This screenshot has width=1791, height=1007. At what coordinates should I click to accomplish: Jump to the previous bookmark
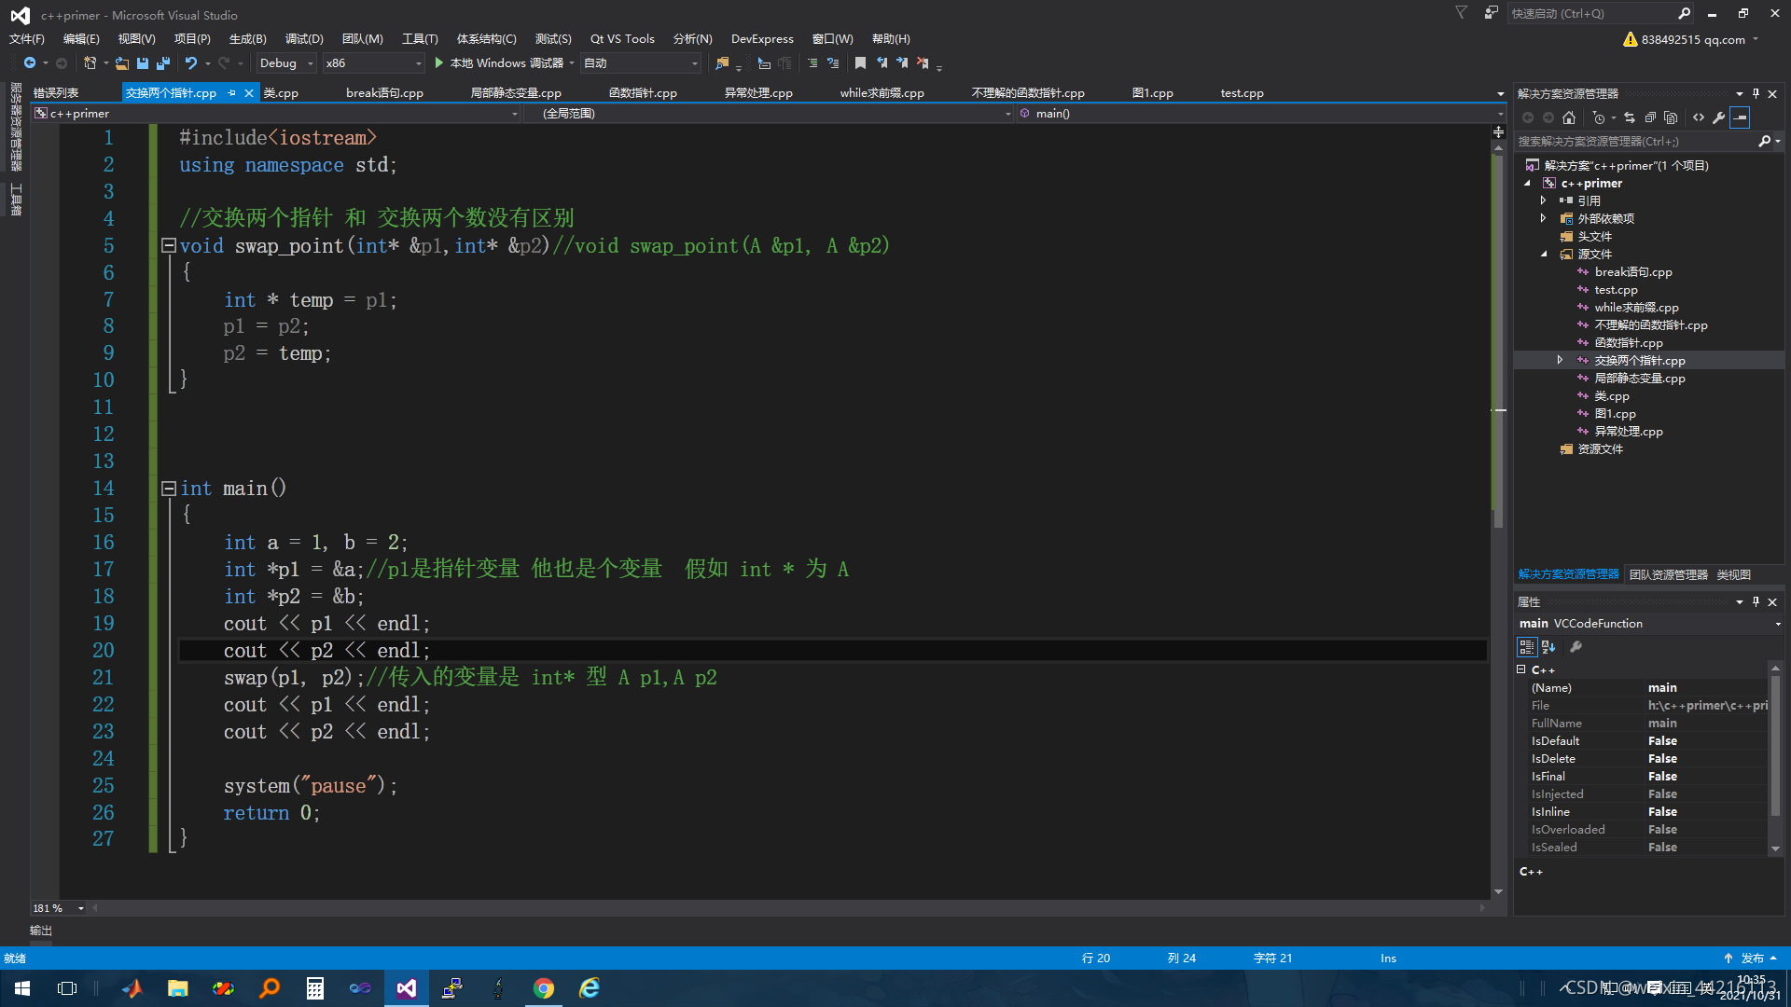pyautogui.click(x=882, y=62)
